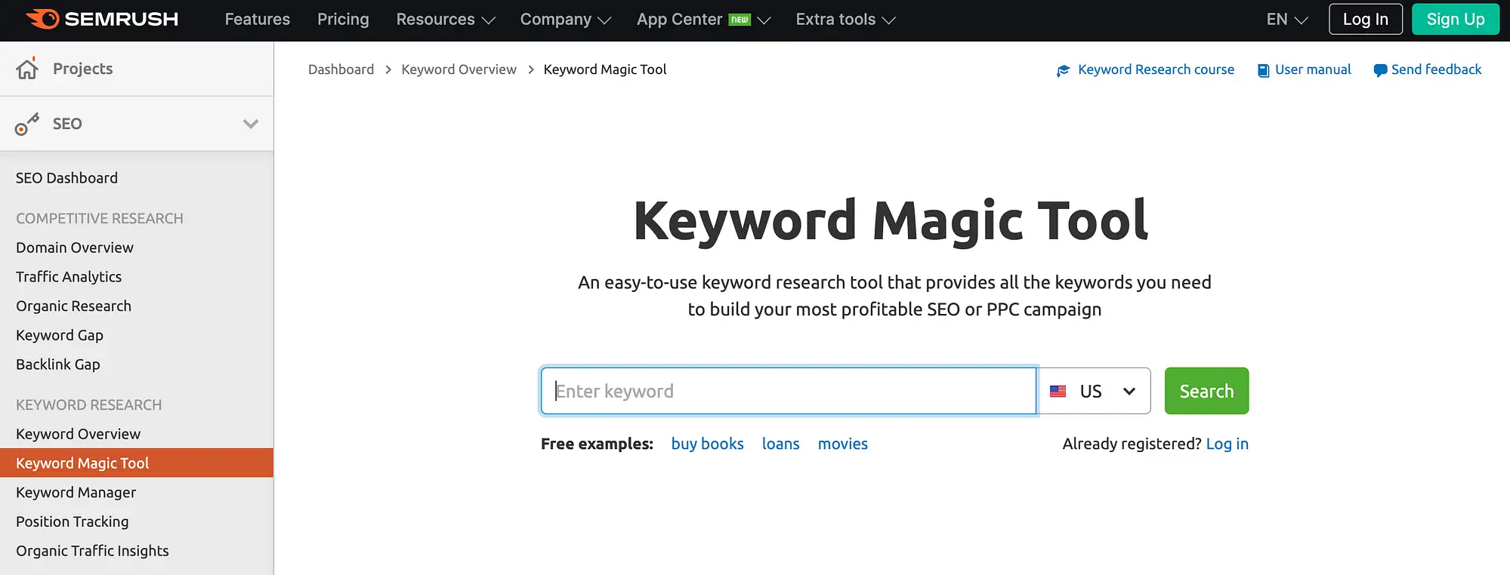Click the SEO key icon in sidebar
This screenshot has height=575, width=1510.
tap(27, 124)
